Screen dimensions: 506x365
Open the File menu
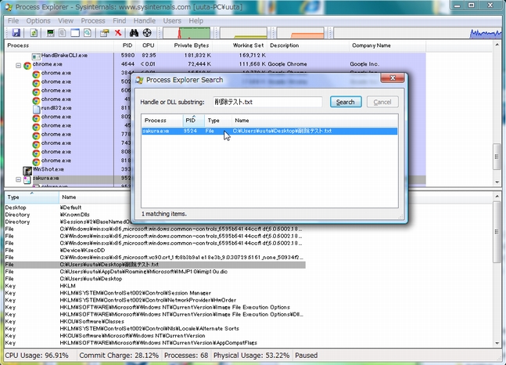13,20
